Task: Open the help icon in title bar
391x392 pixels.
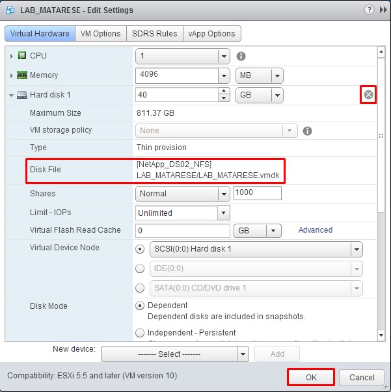Action: coord(369,10)
